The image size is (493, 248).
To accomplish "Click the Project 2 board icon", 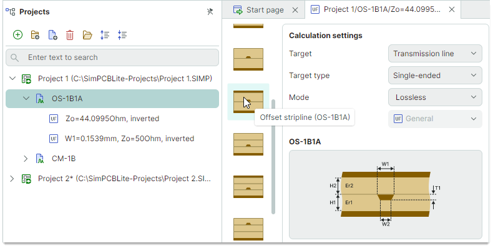I will (x=26, y=179).
